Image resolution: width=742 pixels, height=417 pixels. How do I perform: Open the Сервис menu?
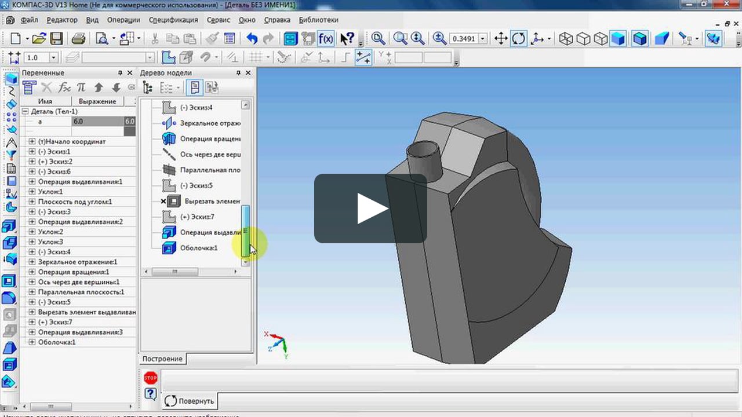coord(218,20)
